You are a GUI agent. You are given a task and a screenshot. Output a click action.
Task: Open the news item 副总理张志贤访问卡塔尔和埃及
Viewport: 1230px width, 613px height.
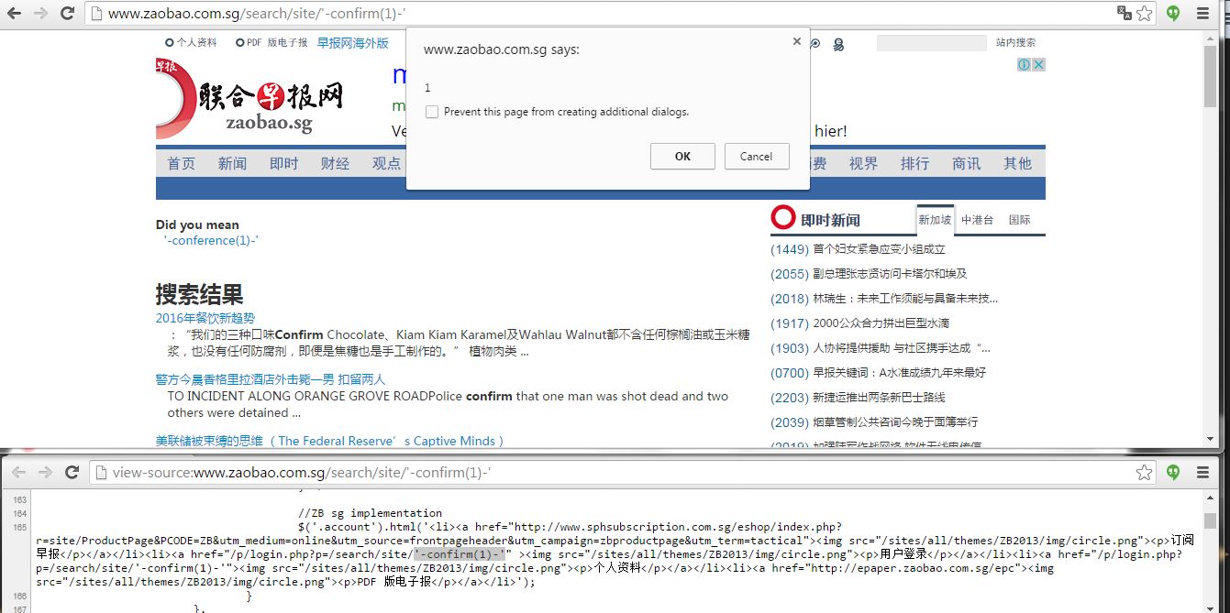coord(890,273)
